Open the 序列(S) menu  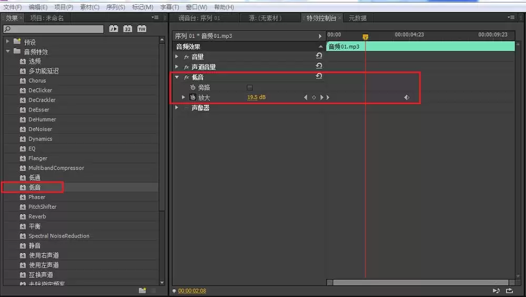(x=115, y=7)
